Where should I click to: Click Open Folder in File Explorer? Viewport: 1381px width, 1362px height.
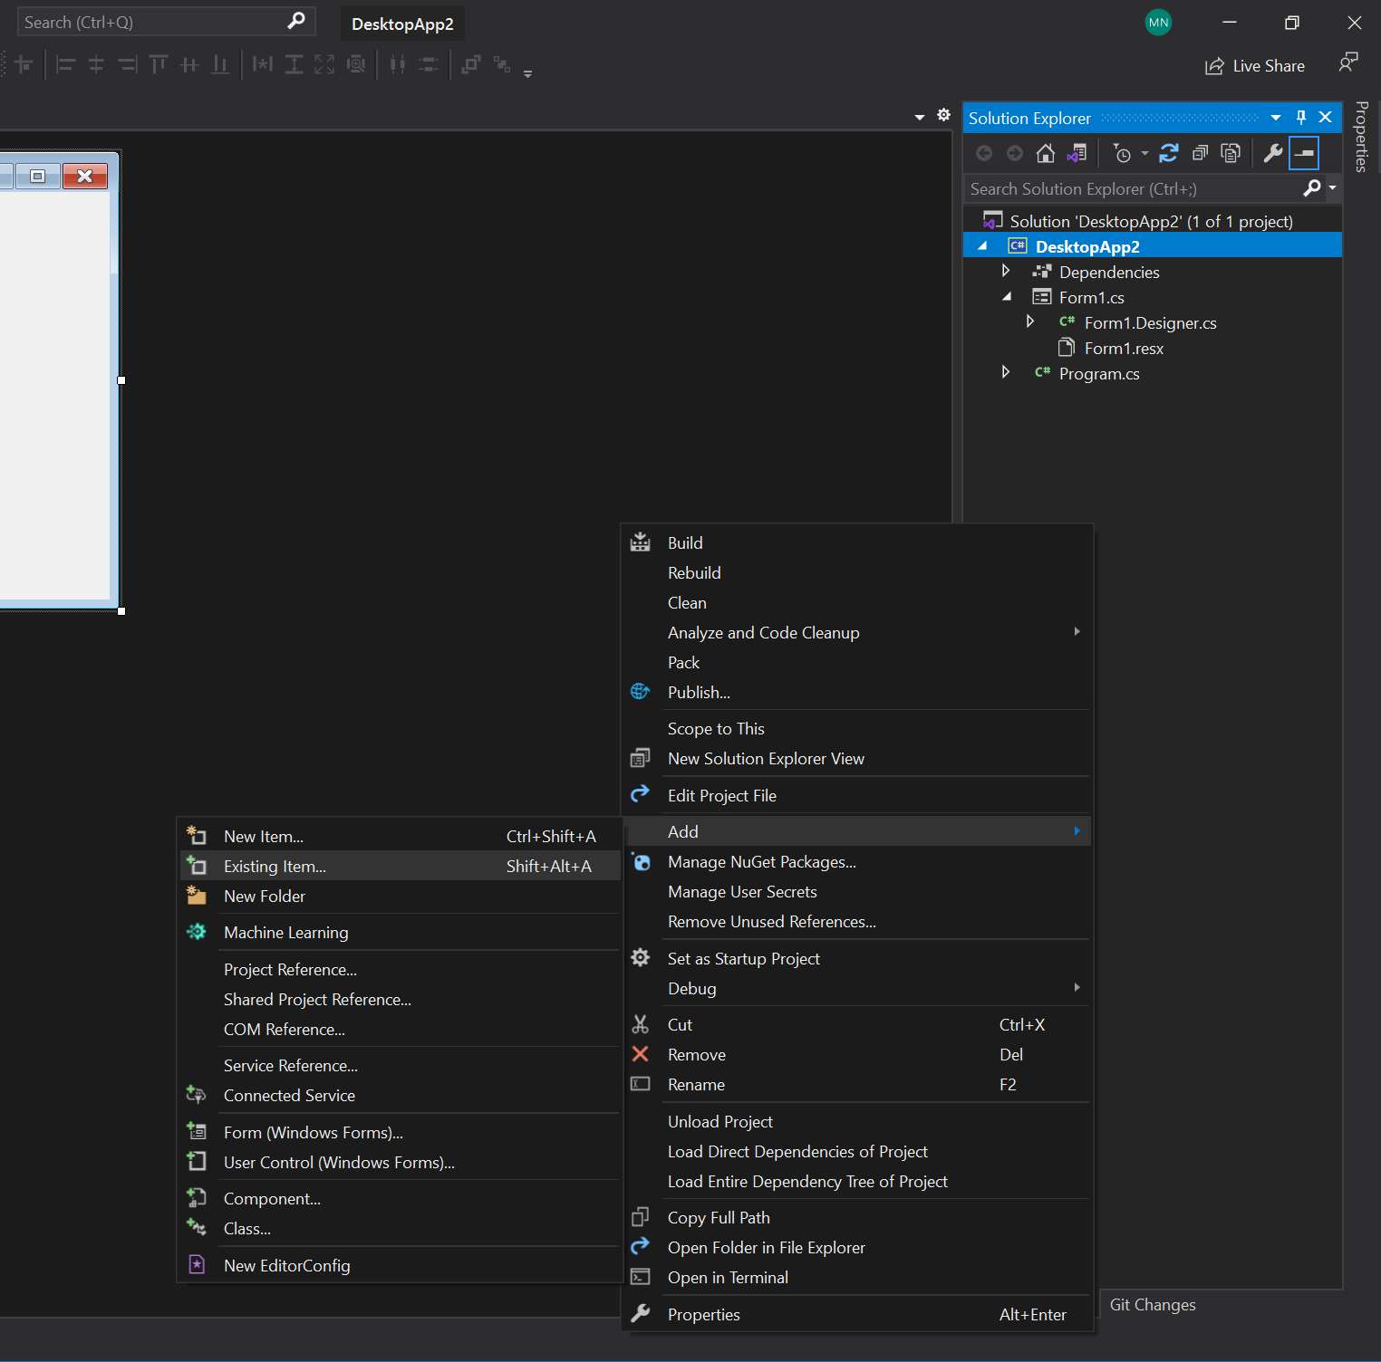pyautogui.click(x=857, y=1247)
